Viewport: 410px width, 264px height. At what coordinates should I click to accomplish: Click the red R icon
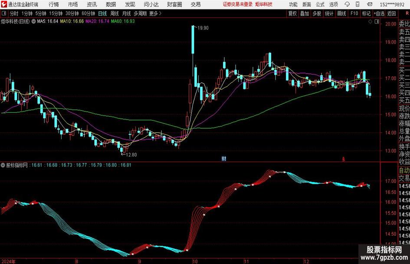(407, 13)
